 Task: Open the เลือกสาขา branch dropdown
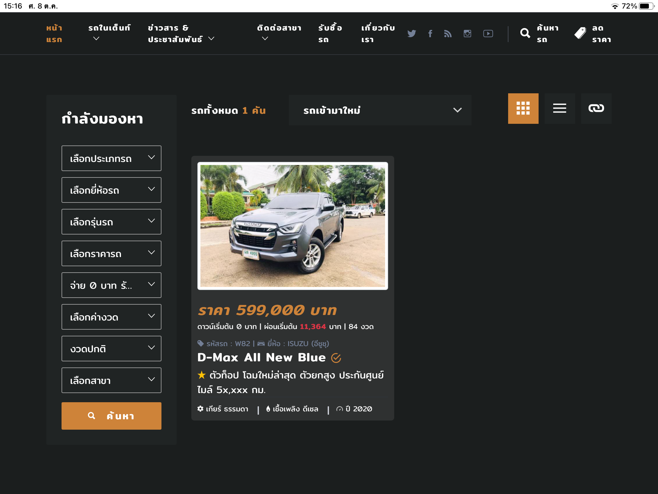pyautogui.click(x=111, y=380)
